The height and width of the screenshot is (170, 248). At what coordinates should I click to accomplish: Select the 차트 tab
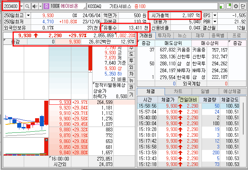tap(178, 91)
